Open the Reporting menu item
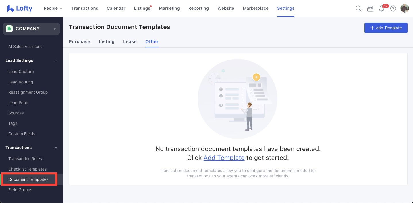The width and height of the screenshot is (413, 203). (x=198, y=8)
